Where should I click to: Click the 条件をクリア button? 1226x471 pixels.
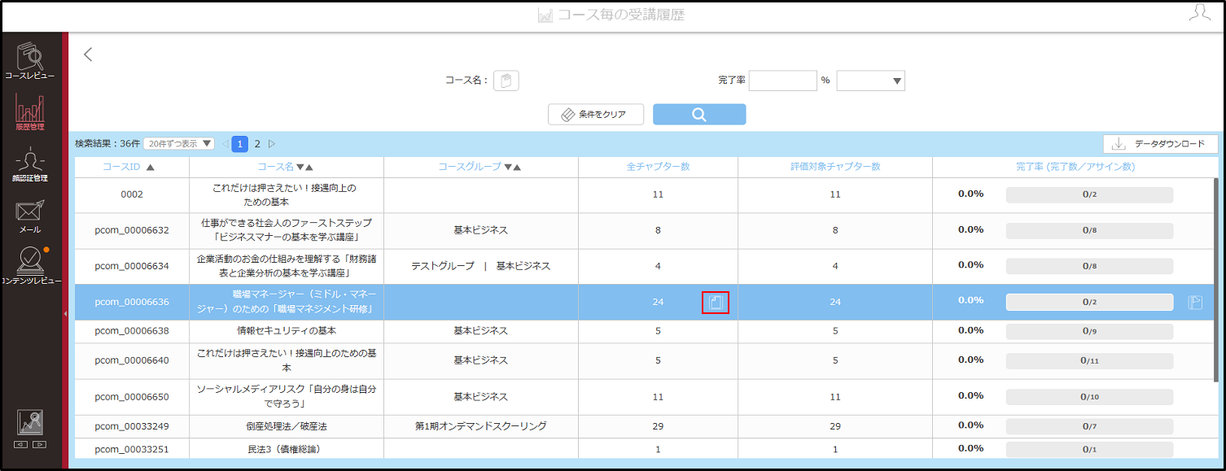pyautogui.click(x=596, y=115)
